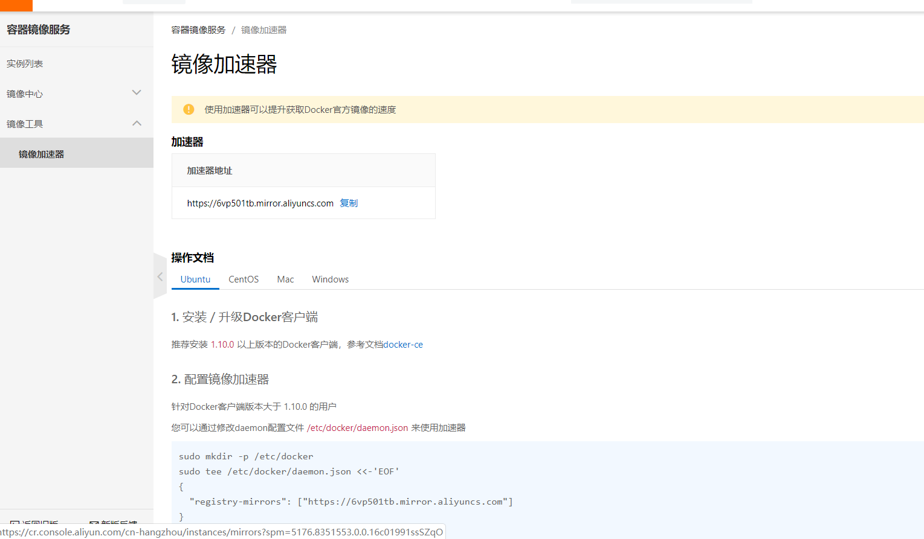The image size is (924, 539).
Task: Expand the 镜像中心 sidebar menu
Action: coord(25,94)
